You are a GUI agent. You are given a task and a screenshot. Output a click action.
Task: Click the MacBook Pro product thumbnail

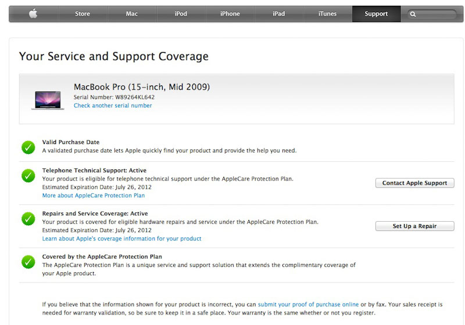tap(48, 100)
